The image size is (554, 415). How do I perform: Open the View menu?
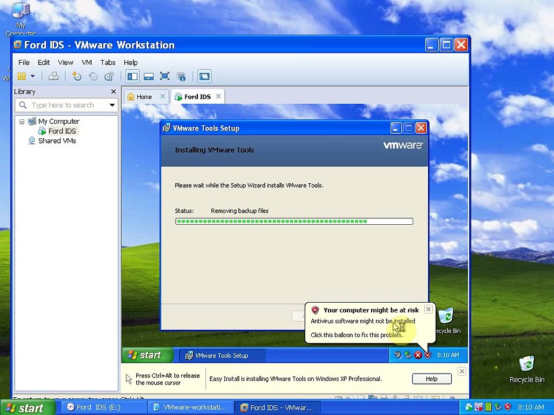coord(65,62)
